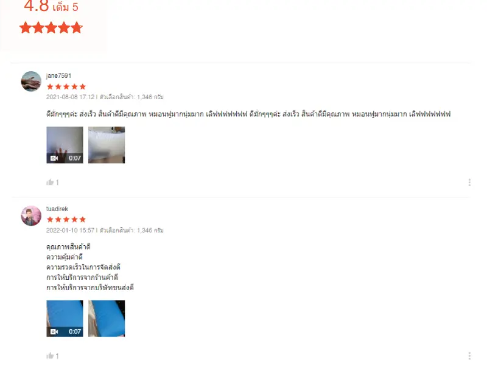The height and width of the screenshot is (365, 487).
Task: Open more options menu for tuadirek's review
Action: [469, 356]
